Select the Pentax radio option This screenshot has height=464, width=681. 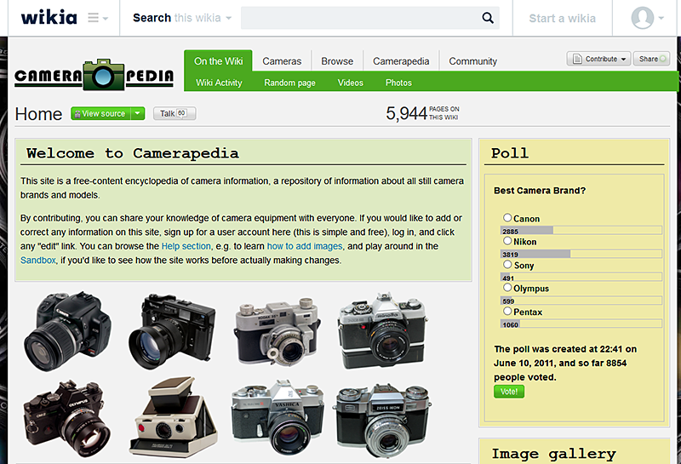click(x=507, y=311)
